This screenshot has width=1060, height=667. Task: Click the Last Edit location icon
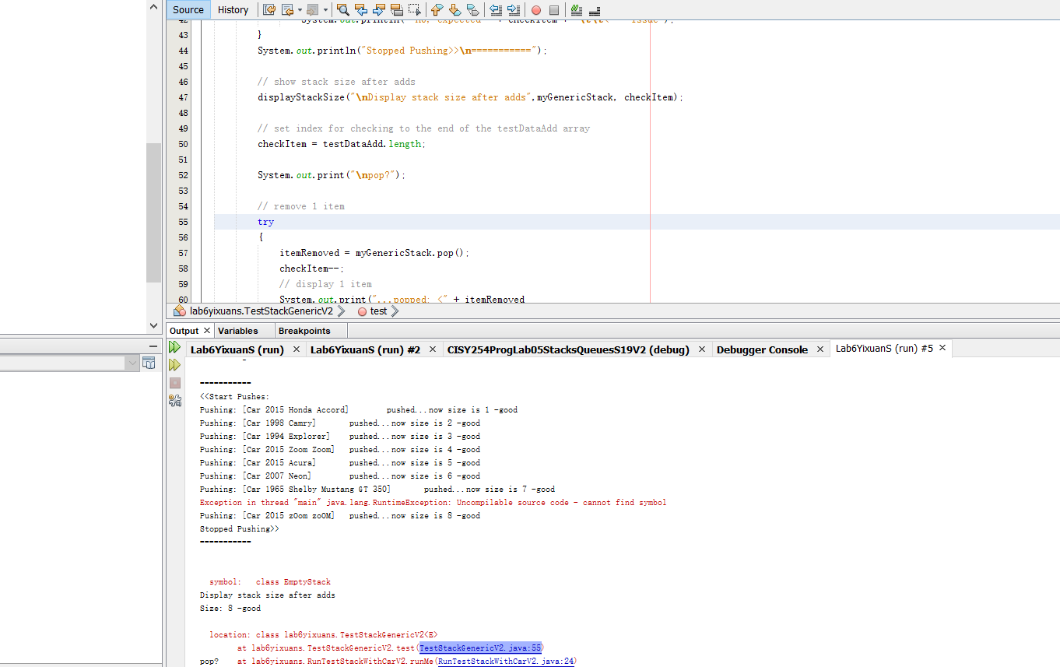pos(269,10)
